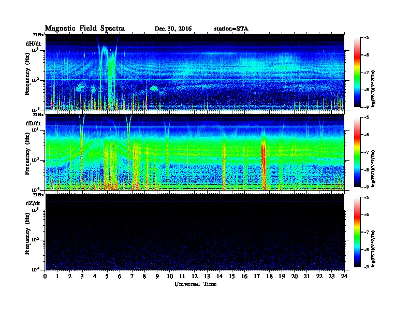Click the "-9" tick on dZ/dt color bar
The height and width of the screenshot is (317, 410).
coord(367,267)
